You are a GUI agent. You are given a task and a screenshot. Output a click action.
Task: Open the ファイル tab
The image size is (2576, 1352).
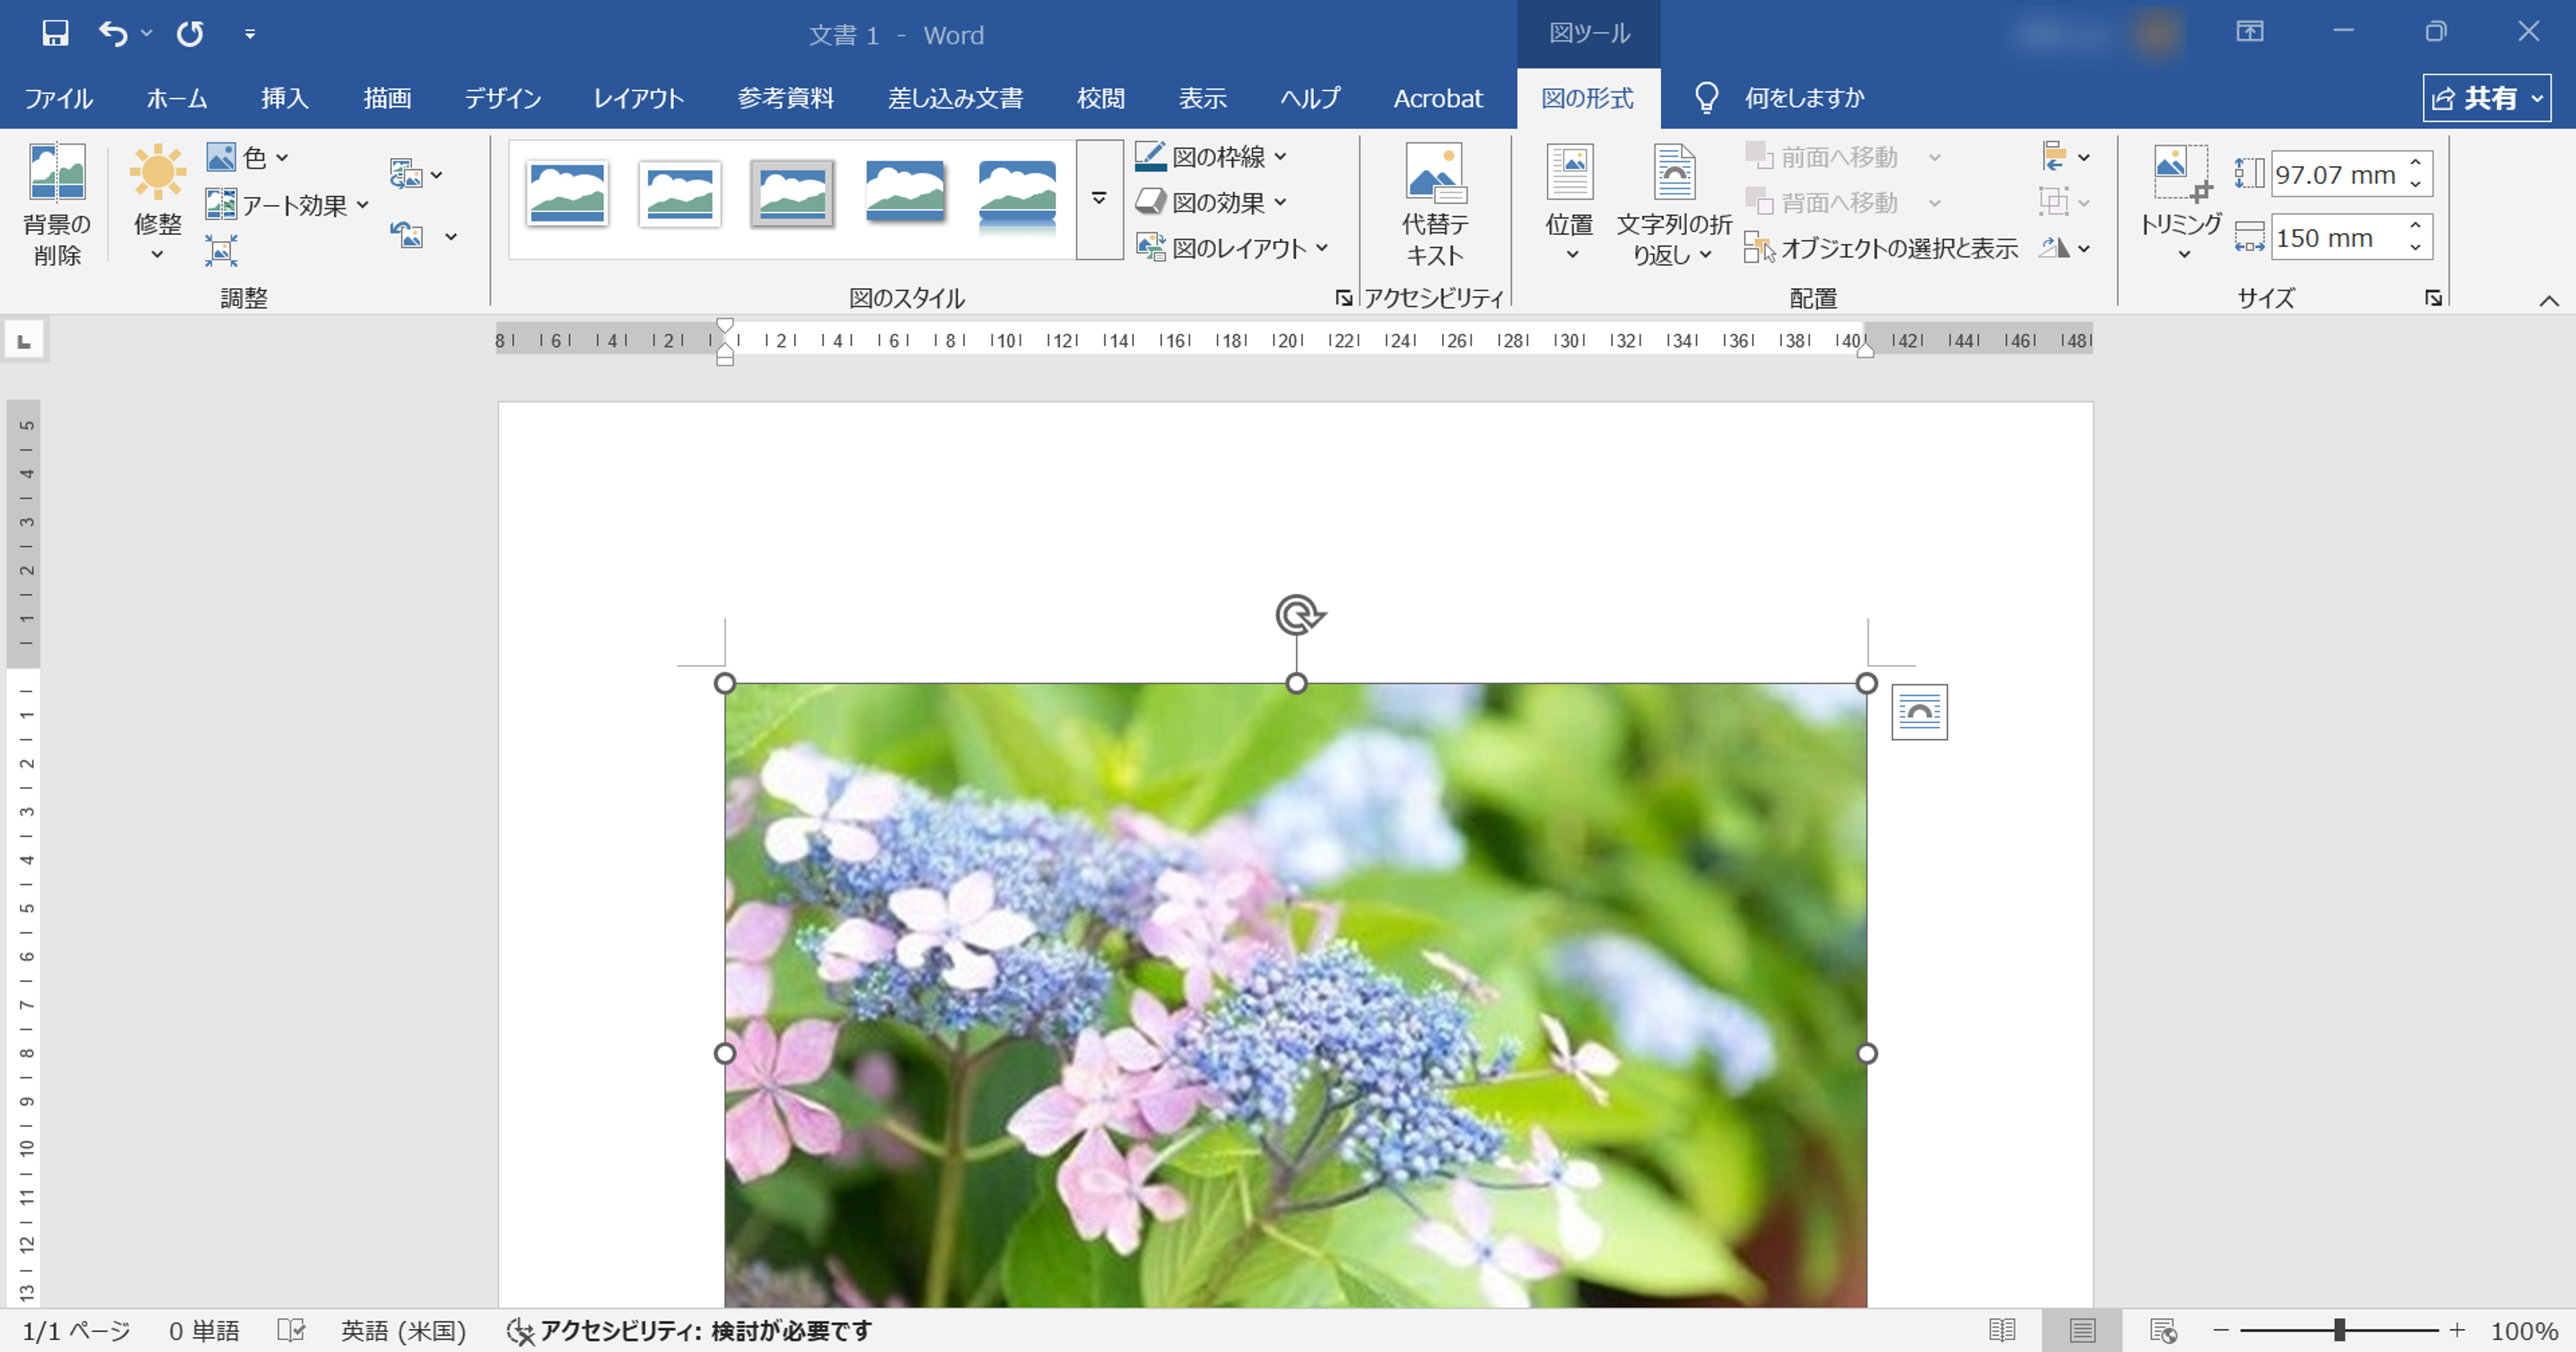click(59, 98)
